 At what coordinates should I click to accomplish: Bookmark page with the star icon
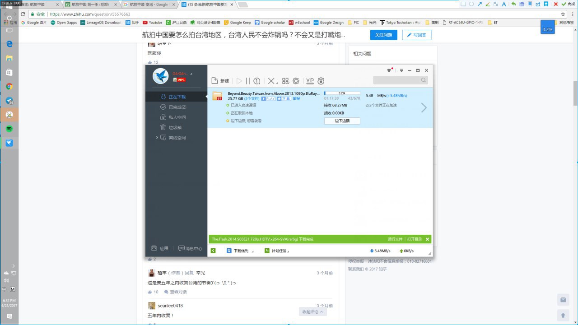point(563,14)
